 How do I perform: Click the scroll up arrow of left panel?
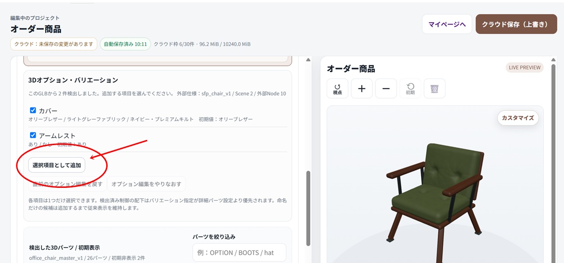pyautogui.click(x=308, y=60)
